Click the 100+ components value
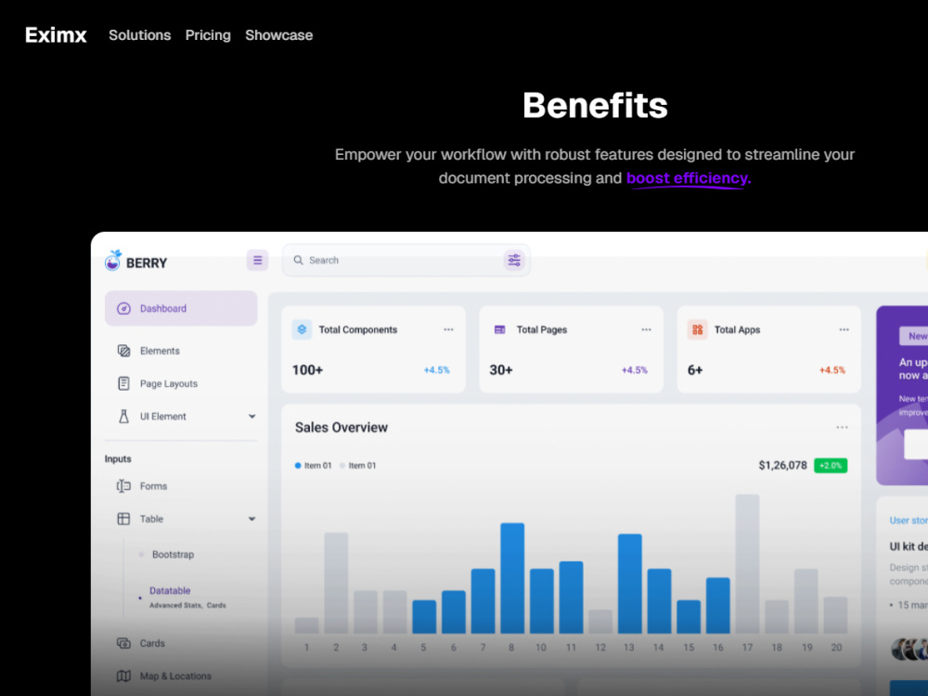This screenshot has height=696, width=928. click(308, 370)
